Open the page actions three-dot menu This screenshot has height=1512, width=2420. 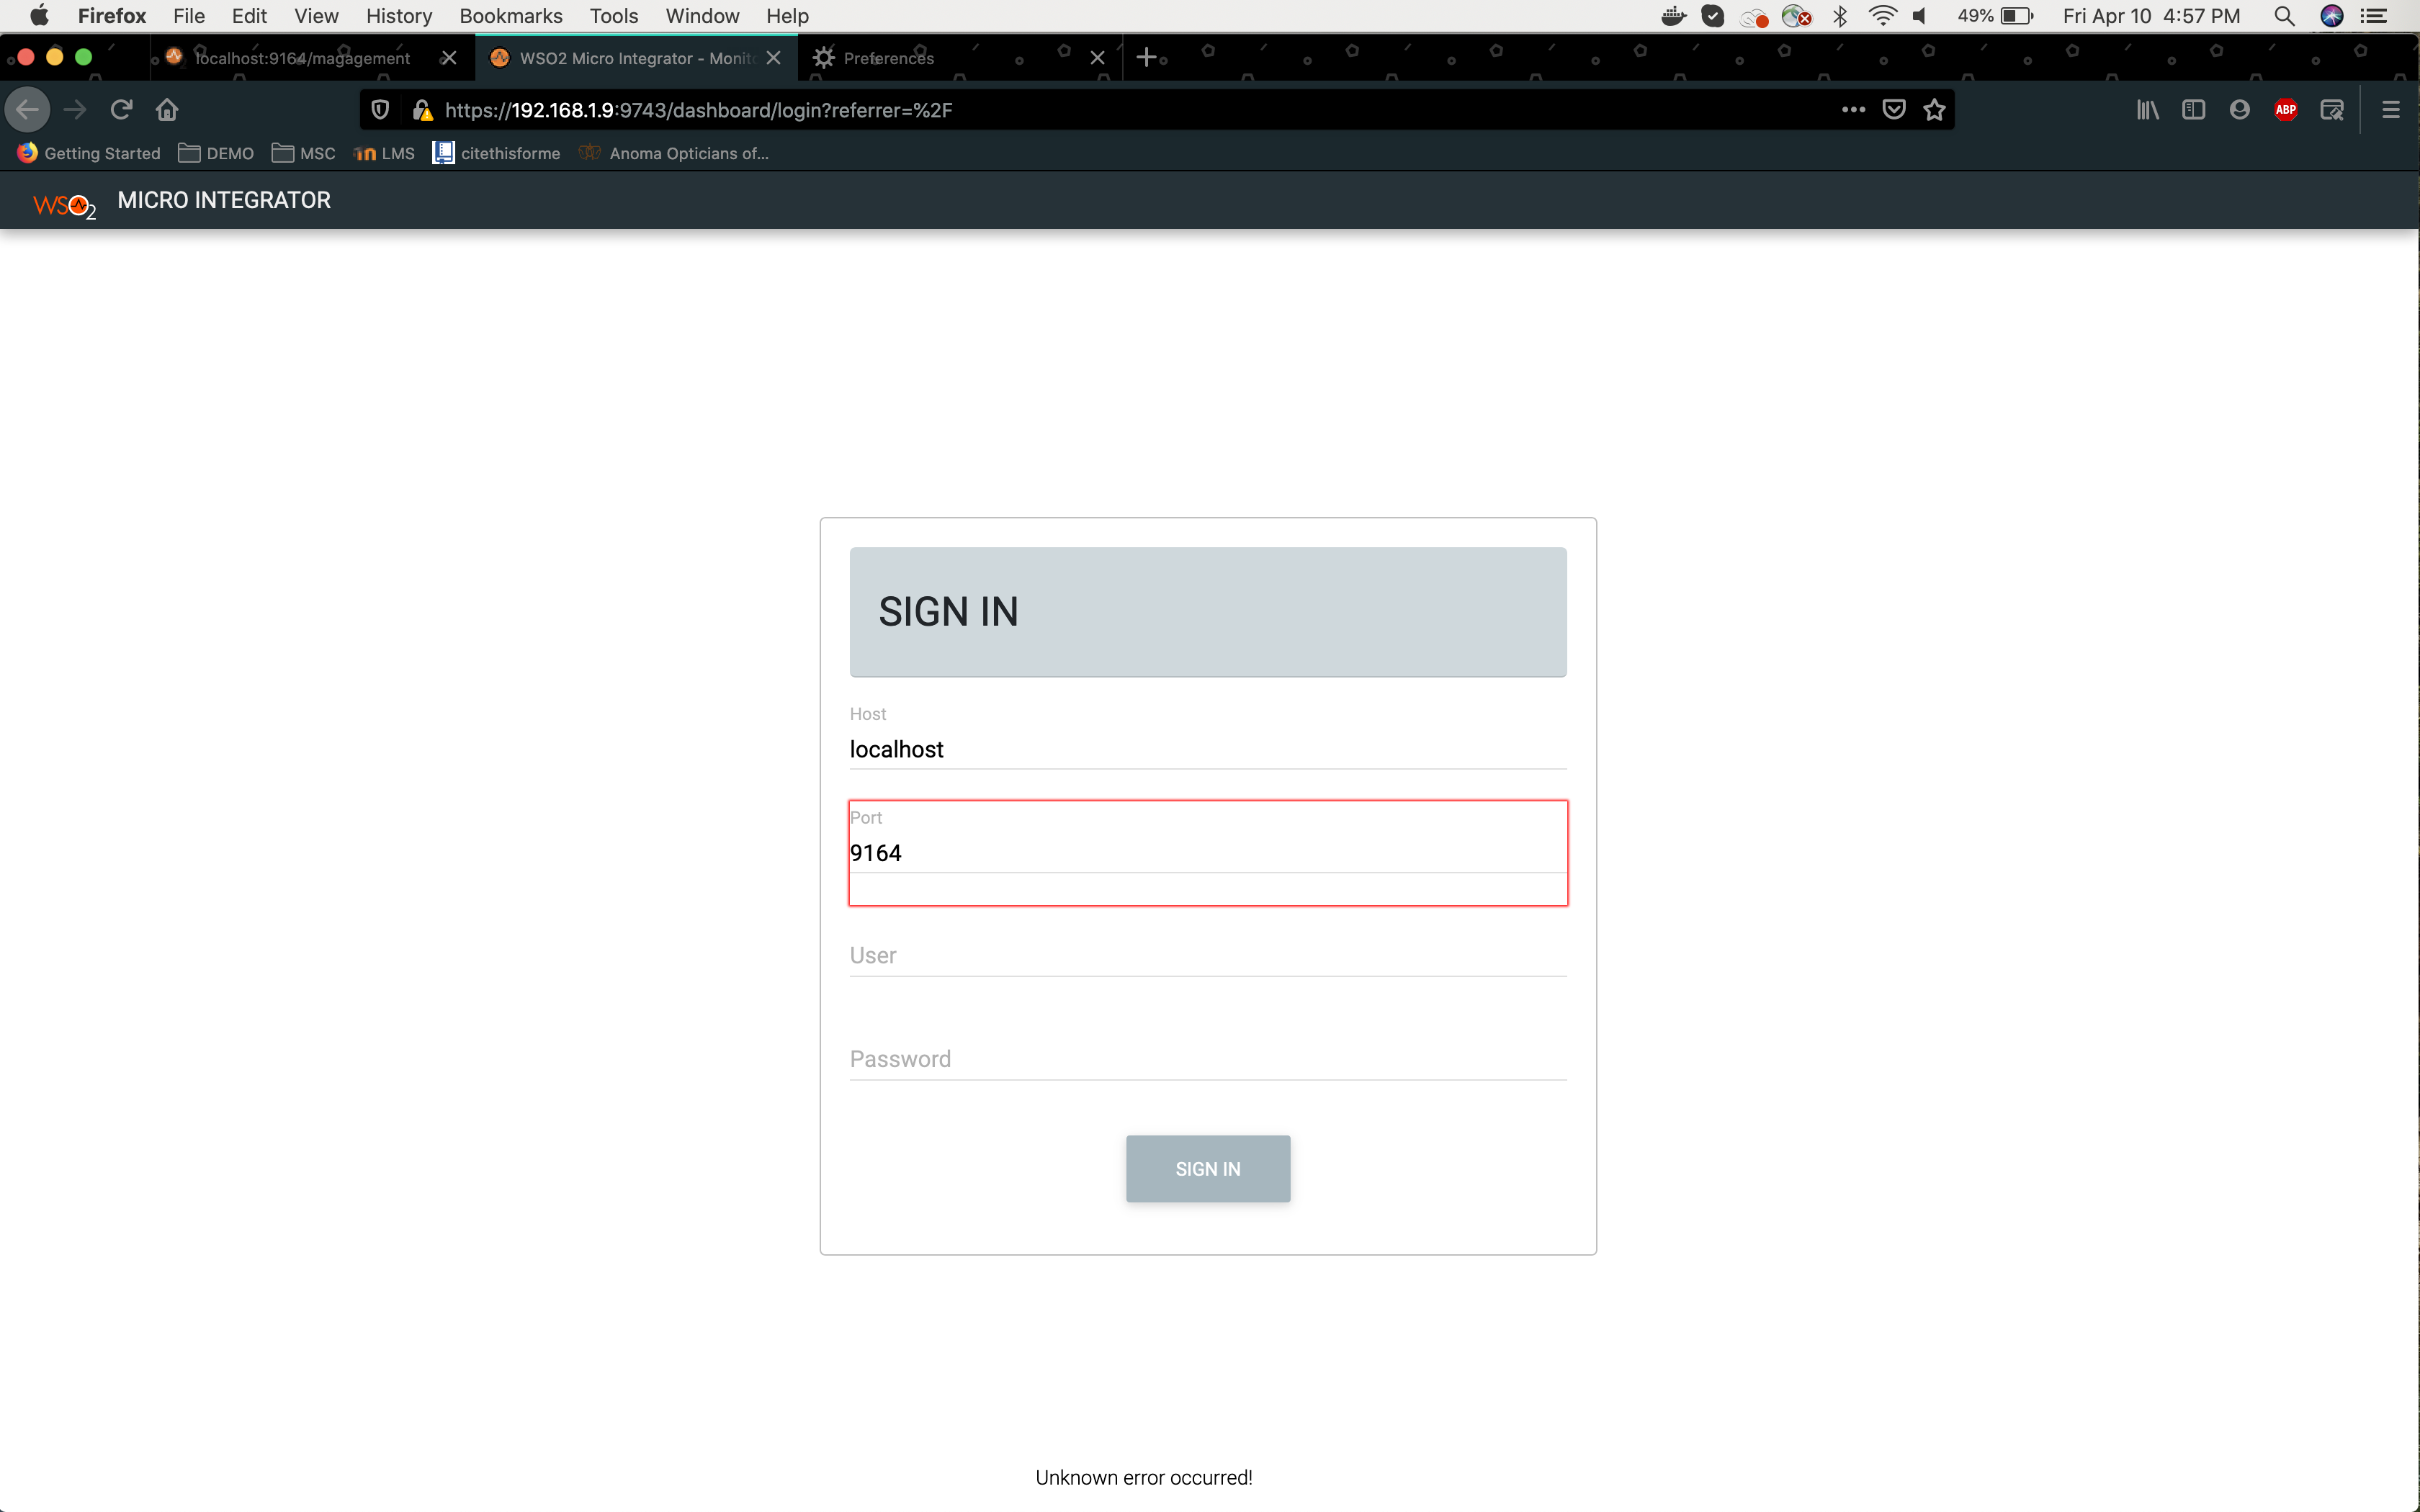click(x=1852, y=109)
